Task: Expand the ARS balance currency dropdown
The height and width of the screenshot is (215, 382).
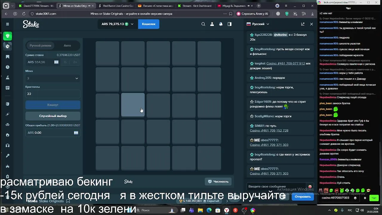Action: pos(117,24)
